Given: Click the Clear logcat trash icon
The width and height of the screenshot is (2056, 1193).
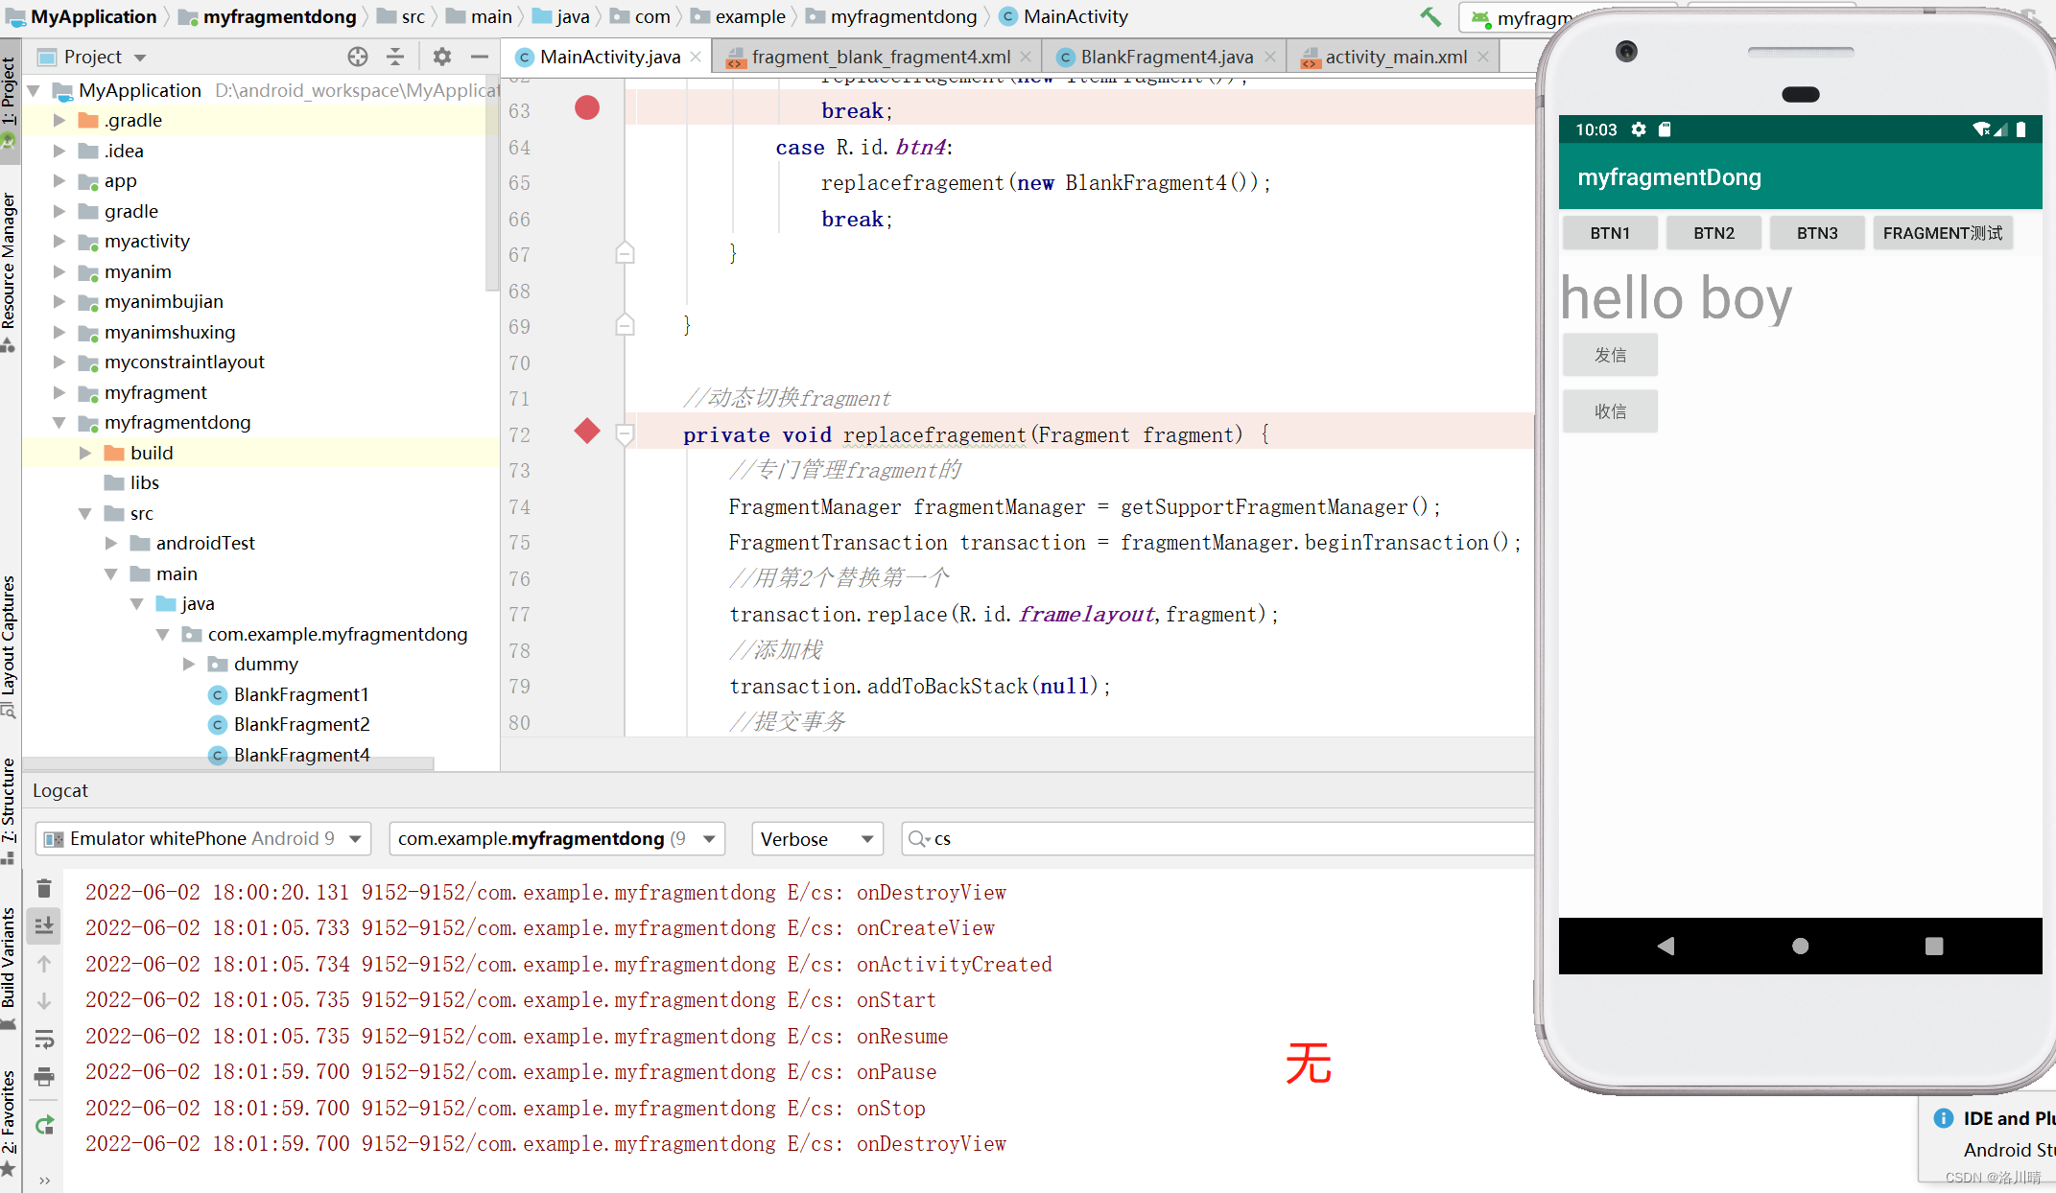Looking at the screenshot, I should click(x=44, y=889).
